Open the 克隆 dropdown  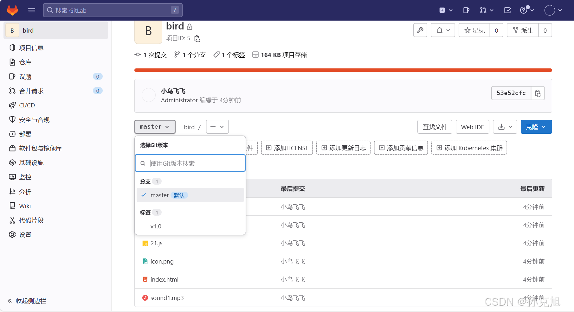(x=536, y=127)
